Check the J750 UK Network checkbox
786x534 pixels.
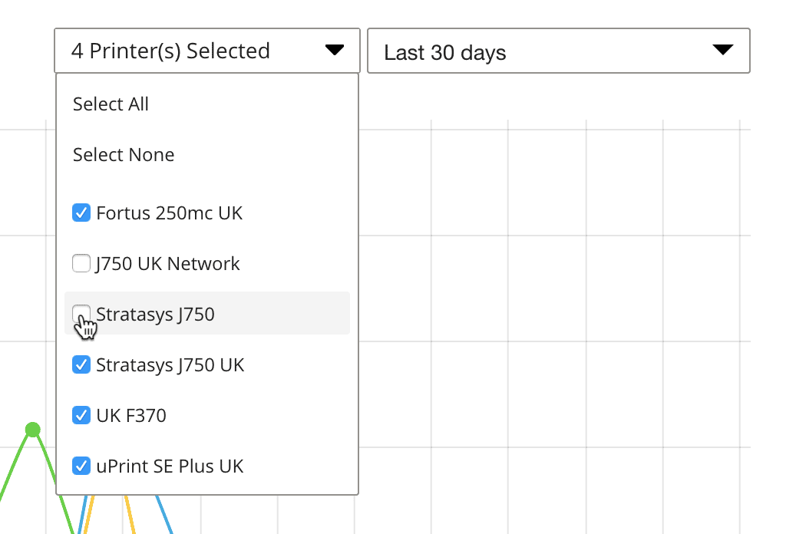[81, 263]
